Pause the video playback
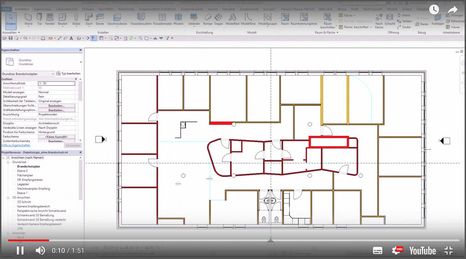Image resolution: width=466 pixels, height=259 pixels. tap(20, 250)
